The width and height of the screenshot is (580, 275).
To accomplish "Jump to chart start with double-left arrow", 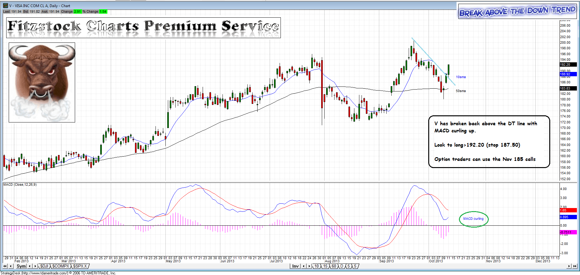I will coord(5,266).
